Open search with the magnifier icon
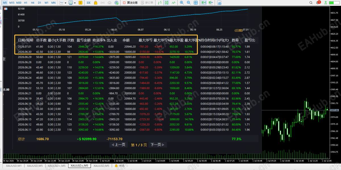Screen dimensions: 341x170 (x=311, y=3)
